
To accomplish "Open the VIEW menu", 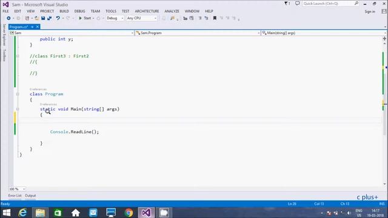I will coord(31,12).
